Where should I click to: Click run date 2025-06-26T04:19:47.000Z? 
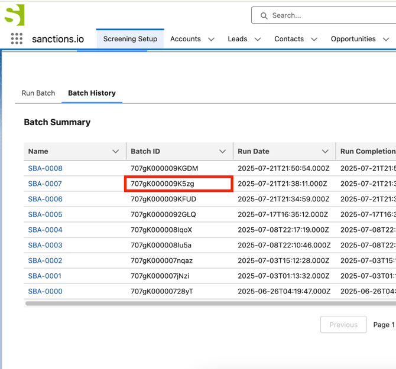click(284, 291)
